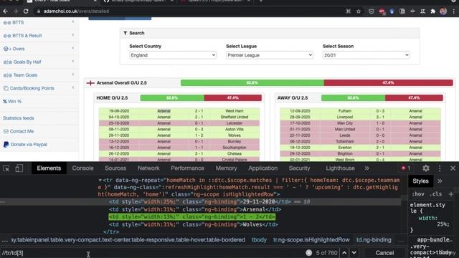
Task: Cancel the DevTools element search
Action: [x=384, y=253]
